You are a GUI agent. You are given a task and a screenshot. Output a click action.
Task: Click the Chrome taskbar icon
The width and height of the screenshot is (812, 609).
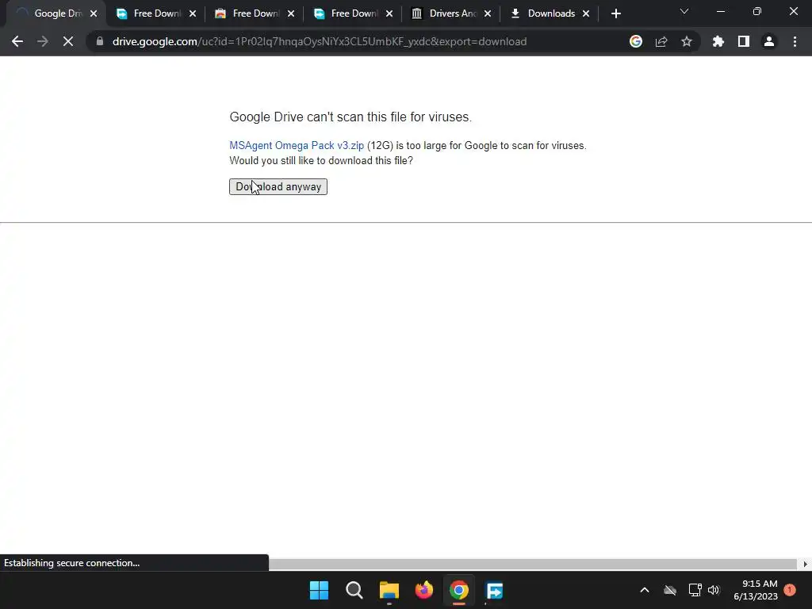click(x=459, y=590)
